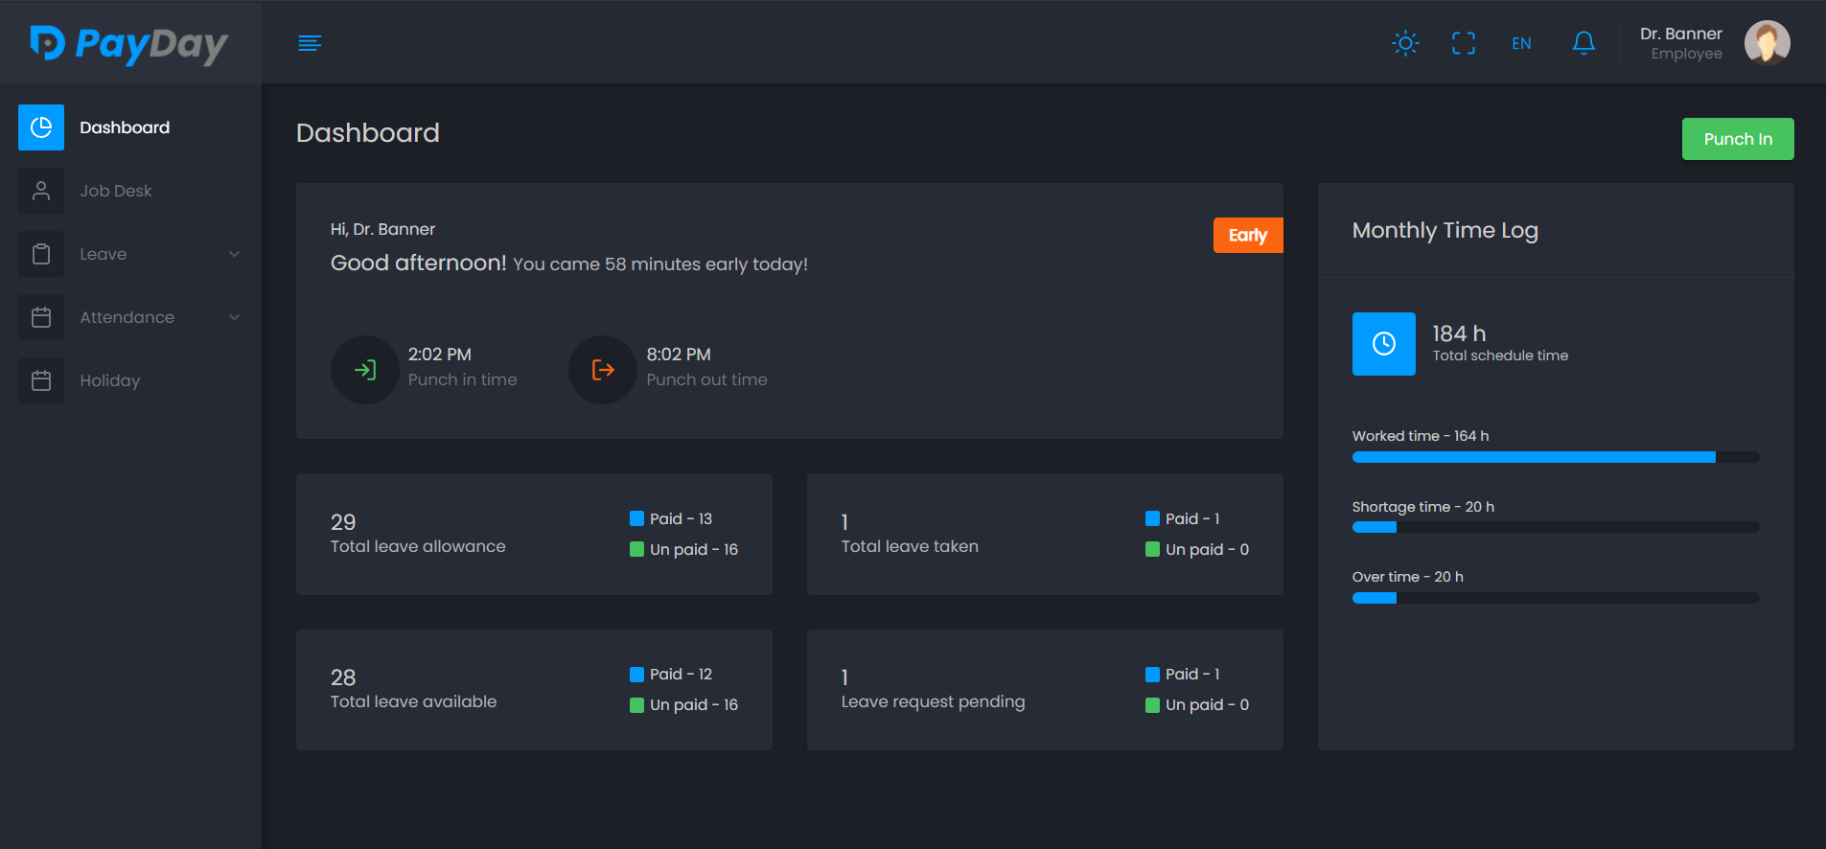Open the notifications bell
Viewport: 1826px width, 849px height.
coord(1583,43)
